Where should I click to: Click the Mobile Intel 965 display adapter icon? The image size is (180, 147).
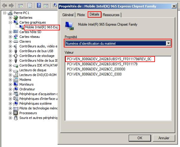point(21,27)
